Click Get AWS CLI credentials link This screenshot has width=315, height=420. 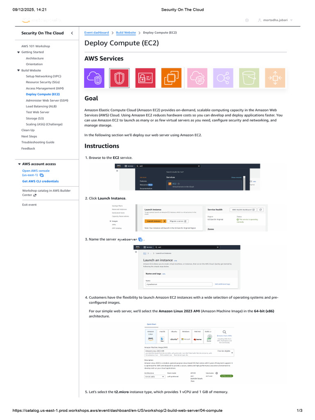tap(41, 181)
